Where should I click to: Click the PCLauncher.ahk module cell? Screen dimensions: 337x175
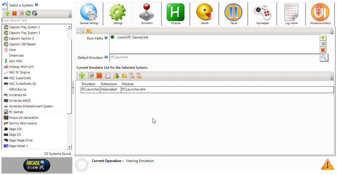click(227, 89)
